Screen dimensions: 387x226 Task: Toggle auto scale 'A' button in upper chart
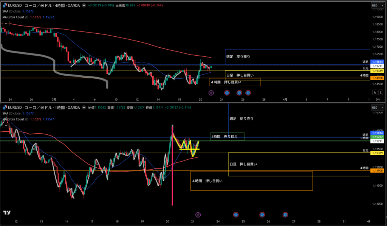pos(375,92)
